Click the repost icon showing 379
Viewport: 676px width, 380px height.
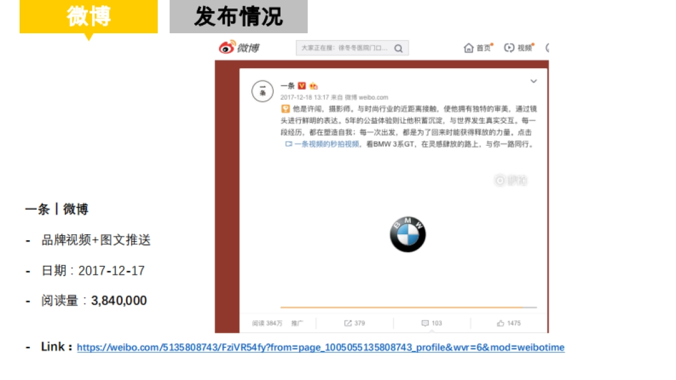[348, 323]
